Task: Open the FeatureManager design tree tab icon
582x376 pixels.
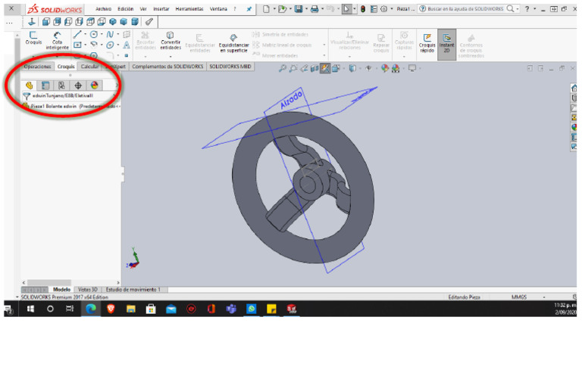Action: point(30,85)
